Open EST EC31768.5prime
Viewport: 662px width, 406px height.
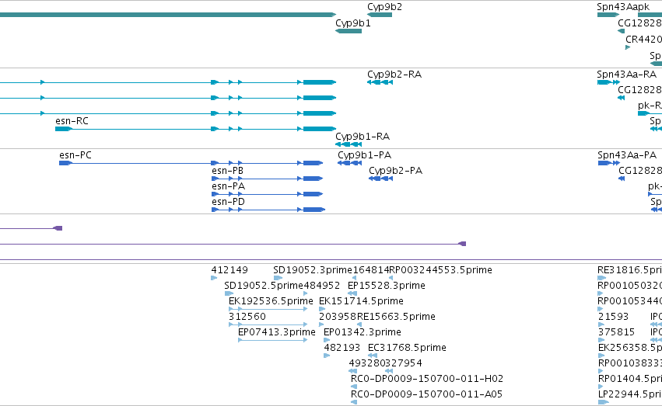click(x=407, y=348)
